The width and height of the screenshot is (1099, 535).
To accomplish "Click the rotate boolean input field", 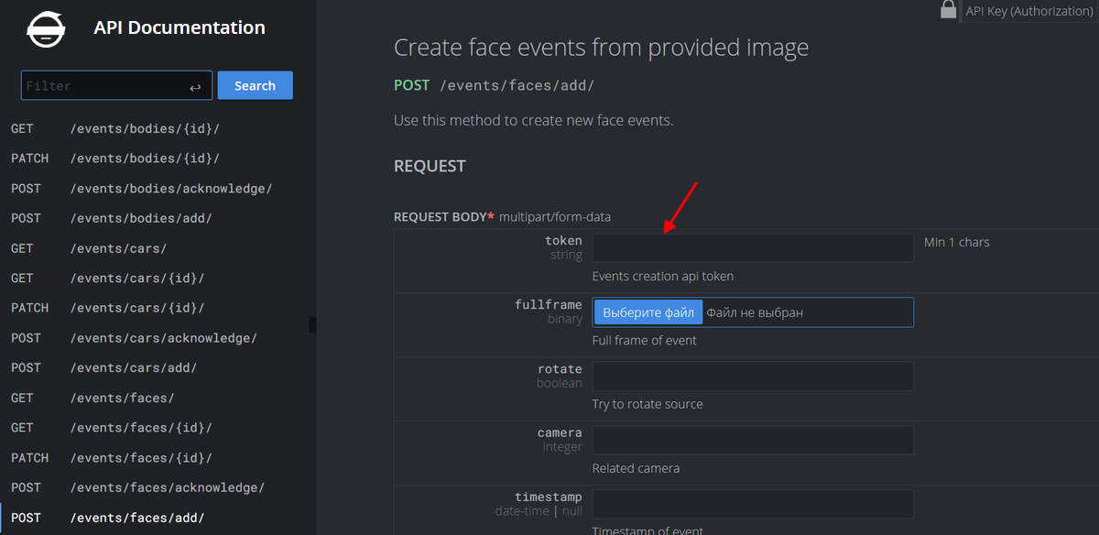I will click(x=752, y=377).
